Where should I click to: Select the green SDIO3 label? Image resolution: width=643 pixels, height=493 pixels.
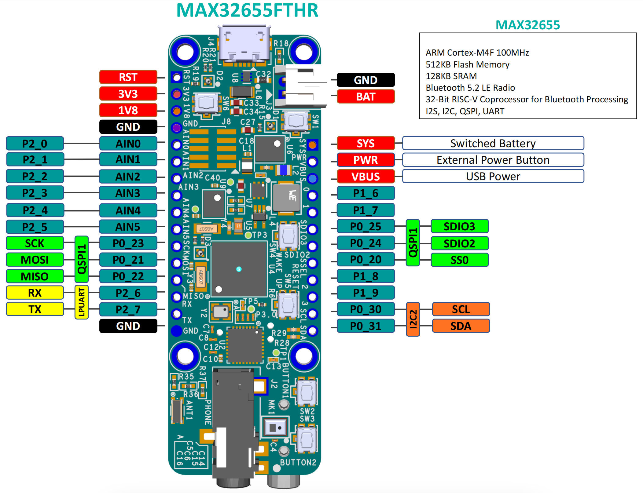pos(460,226)
